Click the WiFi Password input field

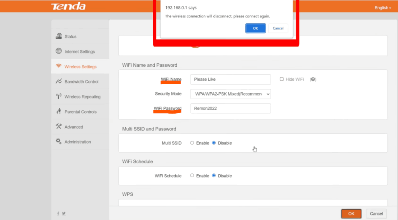(230, 109)
